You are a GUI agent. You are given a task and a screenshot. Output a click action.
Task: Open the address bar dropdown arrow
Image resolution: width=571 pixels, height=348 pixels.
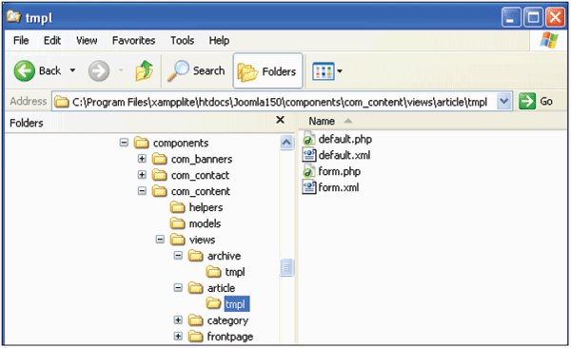coord(504,101)
